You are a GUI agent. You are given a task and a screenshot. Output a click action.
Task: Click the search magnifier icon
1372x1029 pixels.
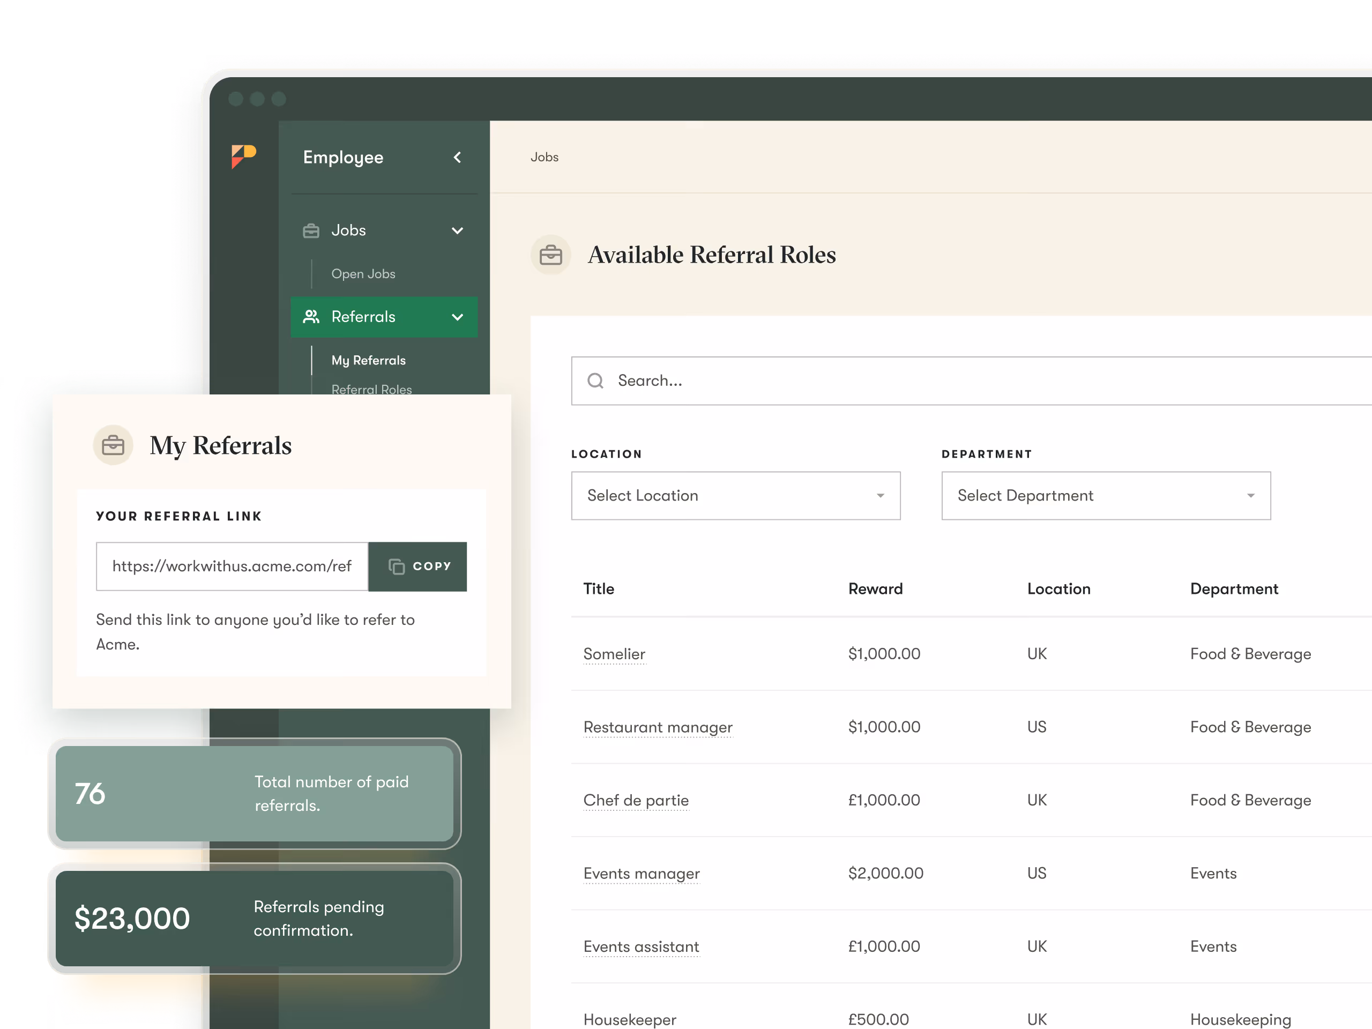pyautogui.click(x=595, y=381)
